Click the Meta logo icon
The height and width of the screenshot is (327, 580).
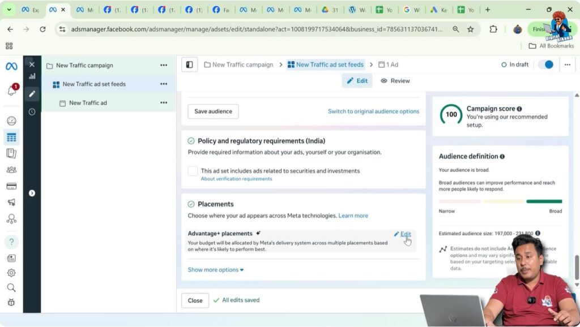click(x=11, y=66)
